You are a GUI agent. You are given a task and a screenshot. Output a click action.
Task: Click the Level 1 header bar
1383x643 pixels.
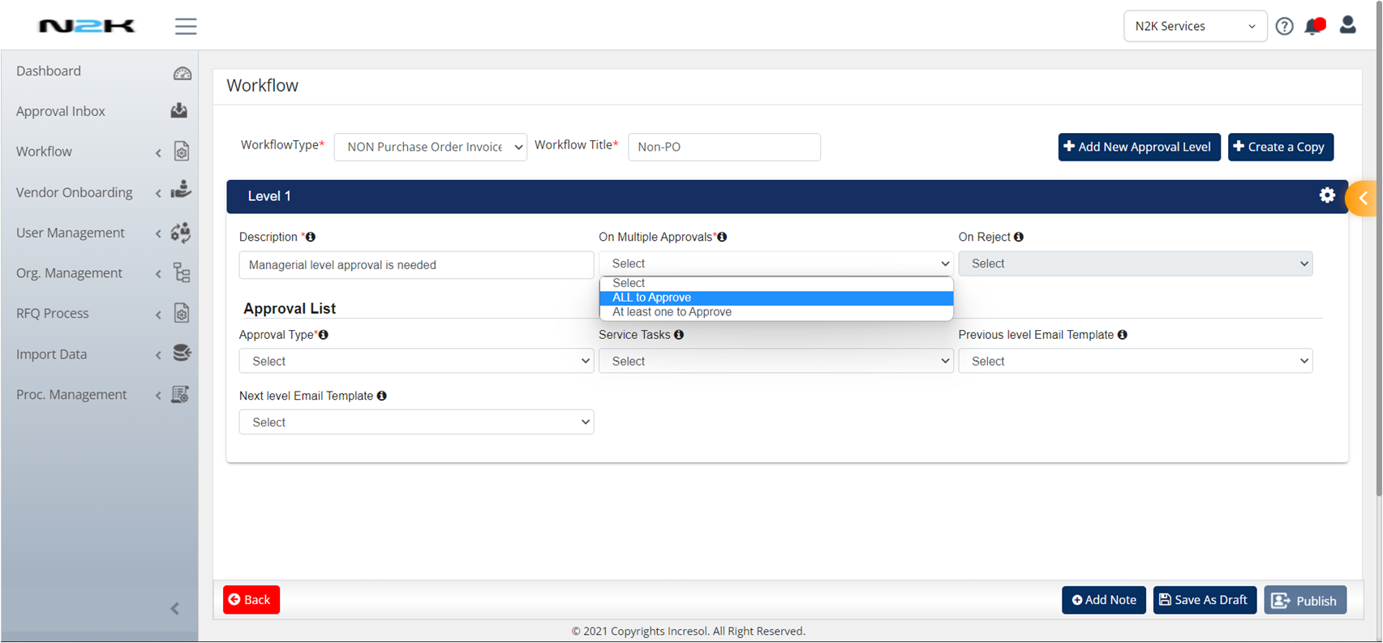[787, 196]
